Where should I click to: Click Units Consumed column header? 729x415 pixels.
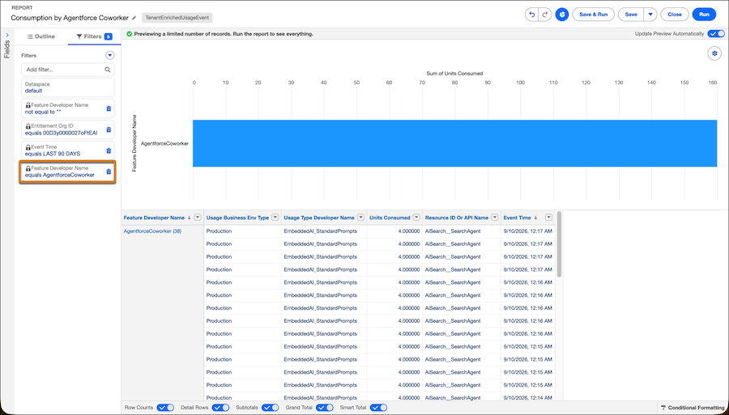[390, 218]
